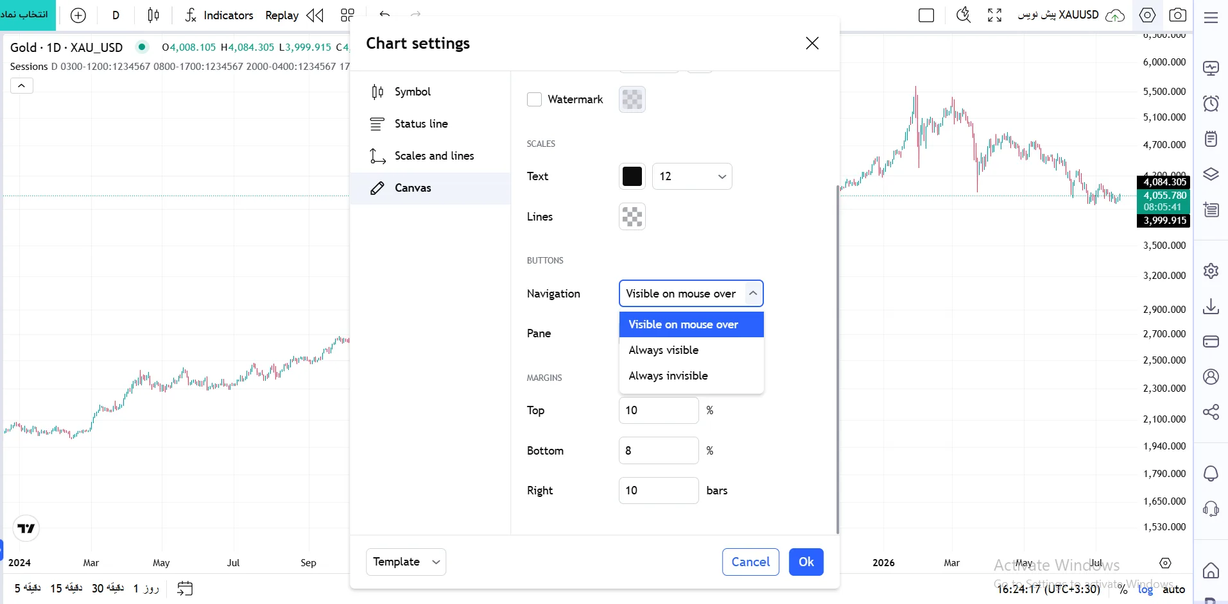Open the object tree layers icon
The width and height of the screenshot is (1228, 604).
(1211, 174)
